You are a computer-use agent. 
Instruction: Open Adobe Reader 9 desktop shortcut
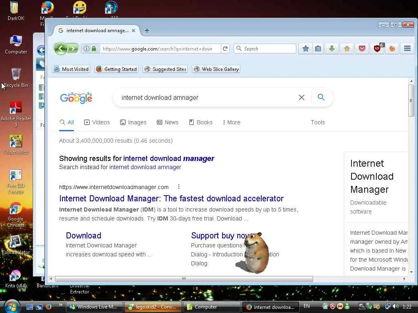(16, 114)
